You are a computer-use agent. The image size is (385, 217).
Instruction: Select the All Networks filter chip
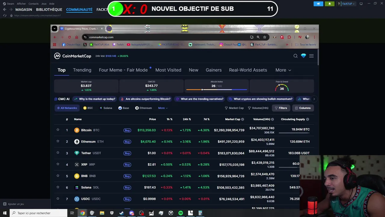(x=67, y=108)
